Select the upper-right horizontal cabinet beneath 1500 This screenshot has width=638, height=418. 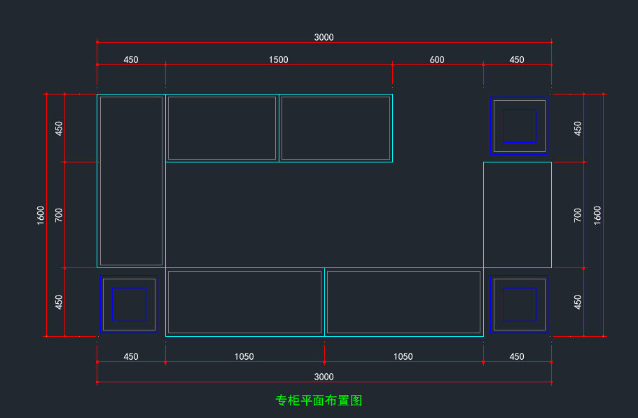click(335, 128)
